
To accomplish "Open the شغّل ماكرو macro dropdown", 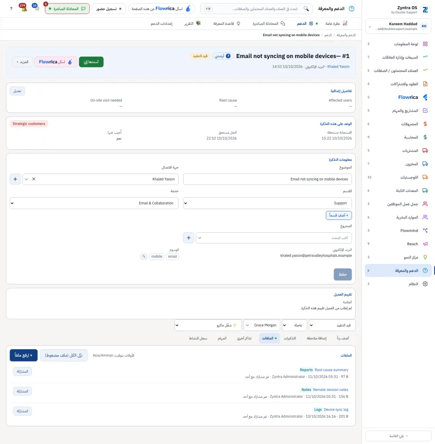I will pos(208,325).
